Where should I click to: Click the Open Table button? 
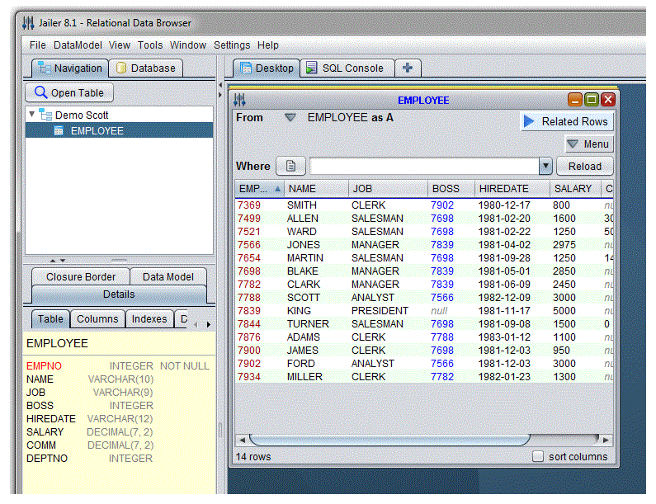[69, 93]
